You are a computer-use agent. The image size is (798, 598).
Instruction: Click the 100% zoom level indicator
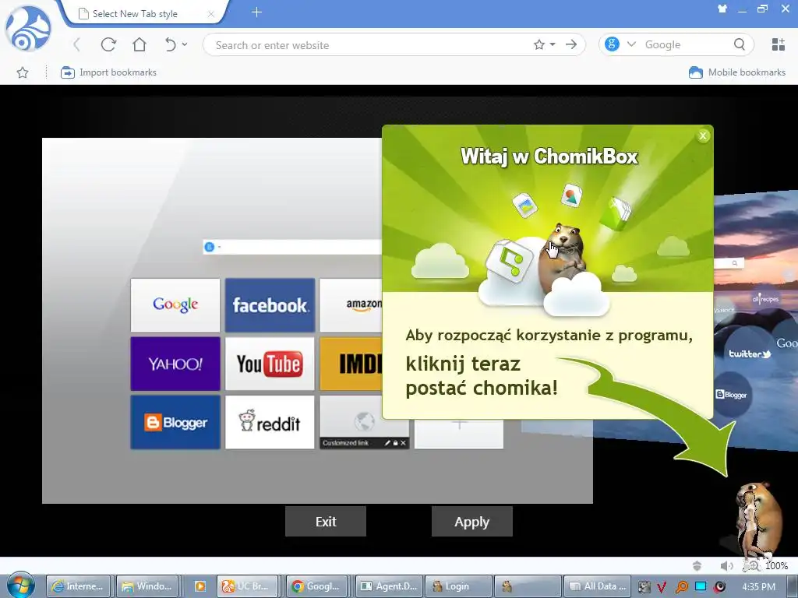pyautogui.click(x=776, y=565)
